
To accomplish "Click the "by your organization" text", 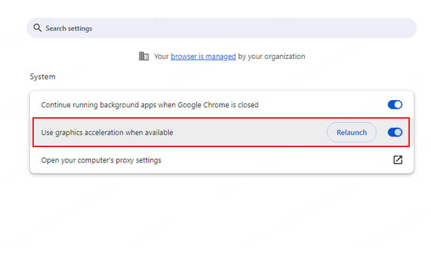I will click(x=271, y=56).
